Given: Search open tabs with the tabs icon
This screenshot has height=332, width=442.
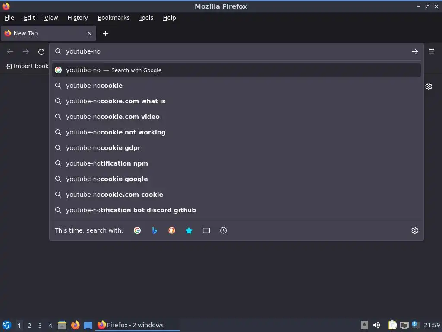Looking at the screenshot, I should (x=206, y=230).
